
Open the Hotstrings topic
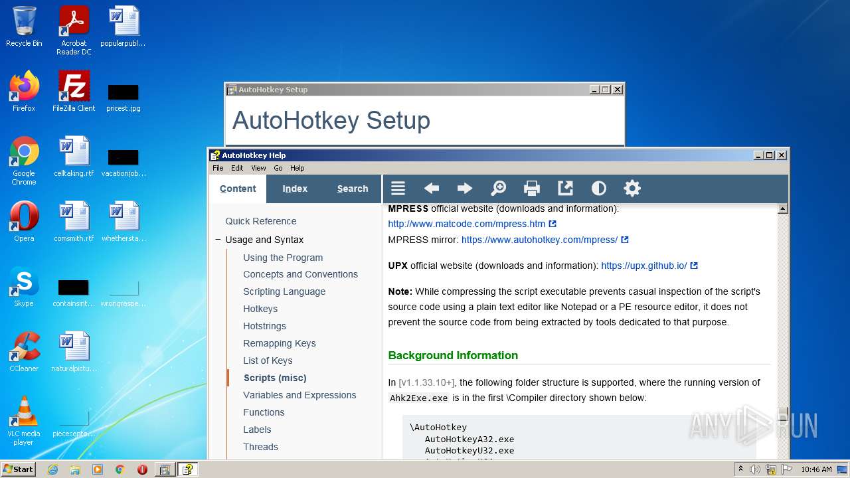(264, 326)
